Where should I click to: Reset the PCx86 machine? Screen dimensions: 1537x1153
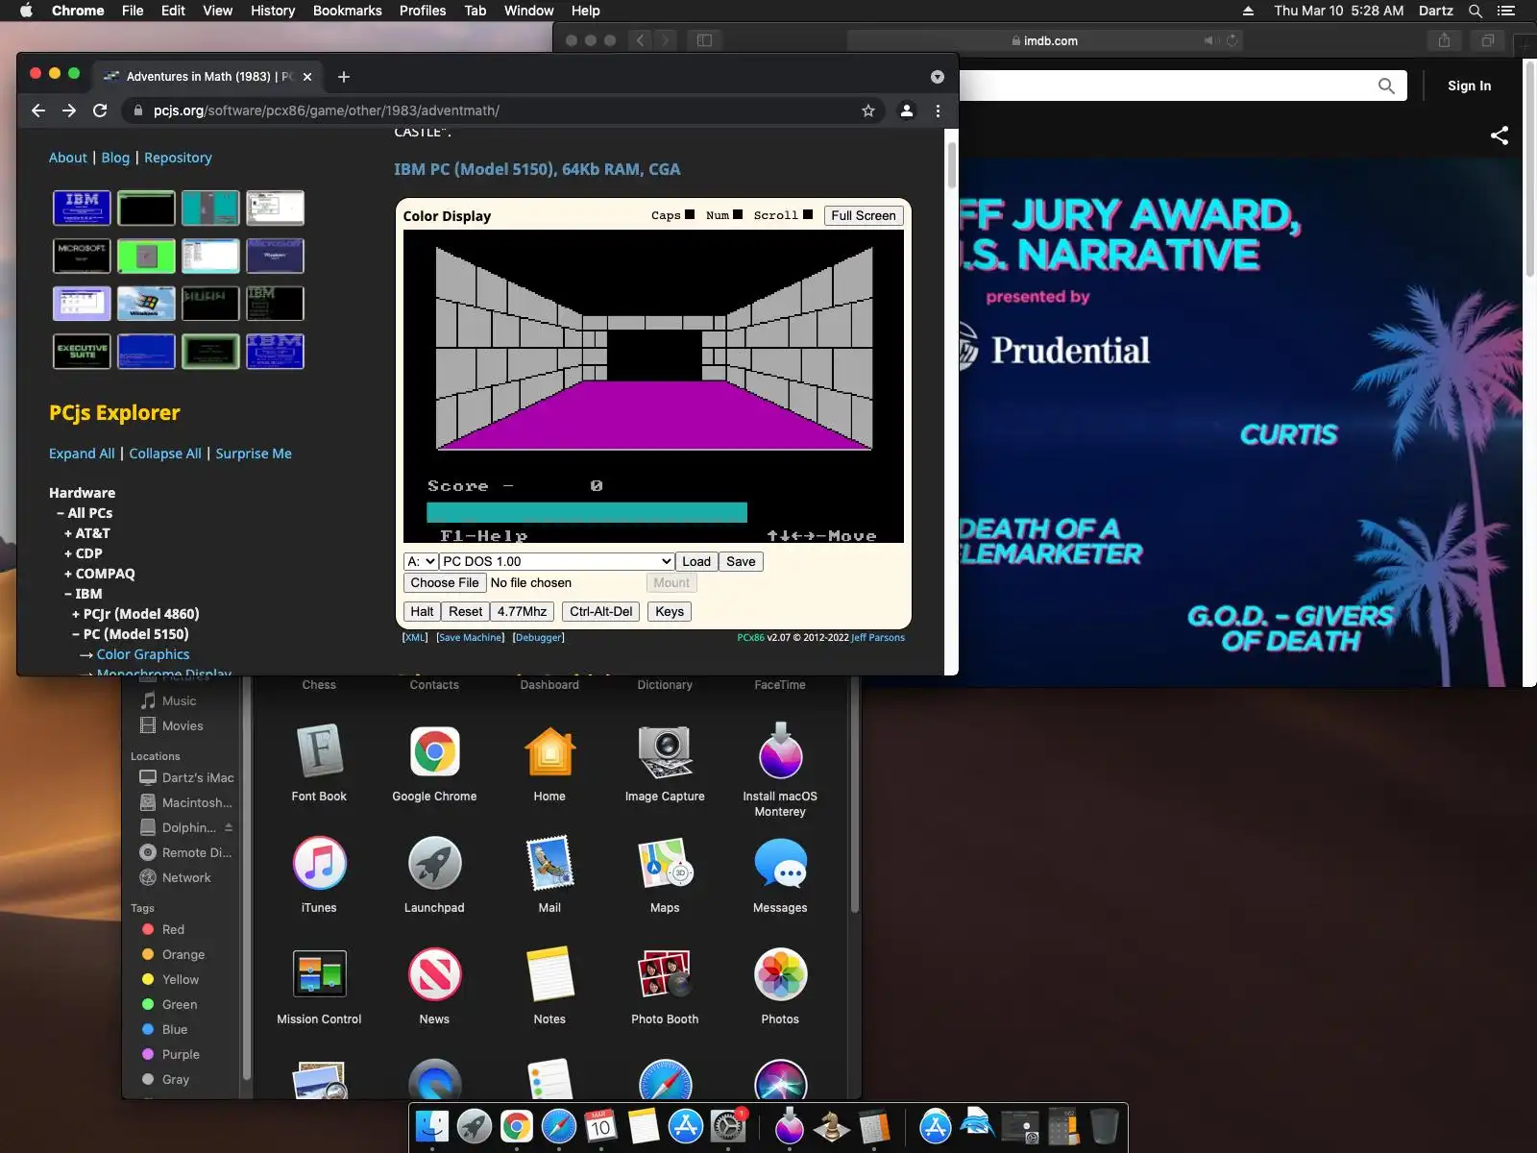[466, 612]
